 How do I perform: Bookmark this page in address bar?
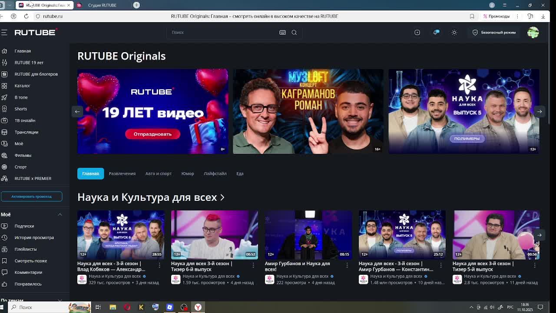point(472,17)
